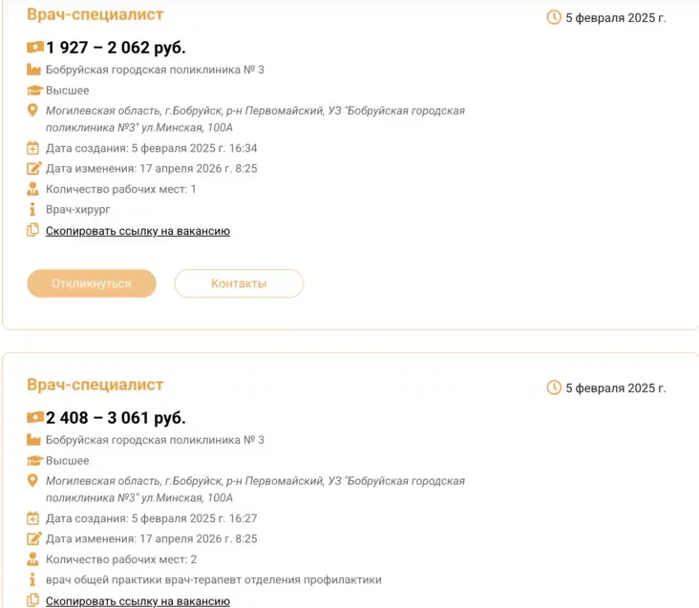The width and height of the screenshot is (699, 608).
Task: Open the second Врач-специалист vacancy title
Action: (x=95, y=386)
